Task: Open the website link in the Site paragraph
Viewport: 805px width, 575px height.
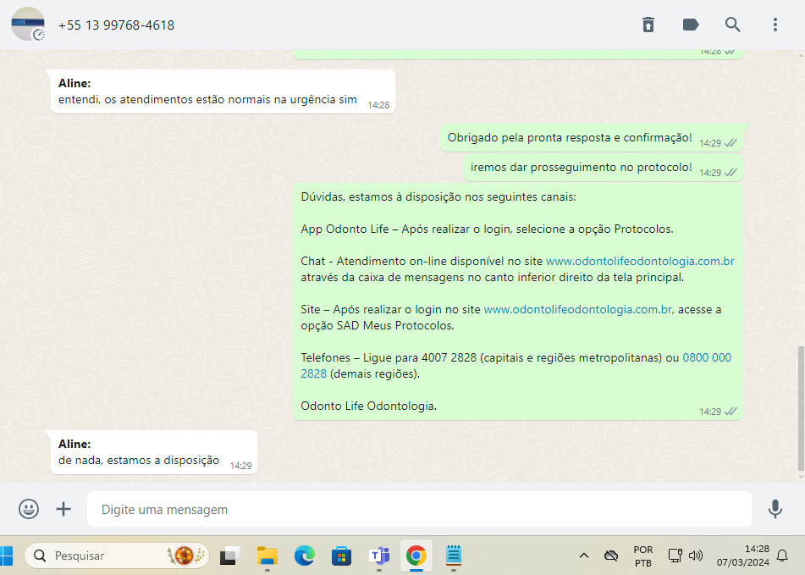Action: [x=577, y=309]
